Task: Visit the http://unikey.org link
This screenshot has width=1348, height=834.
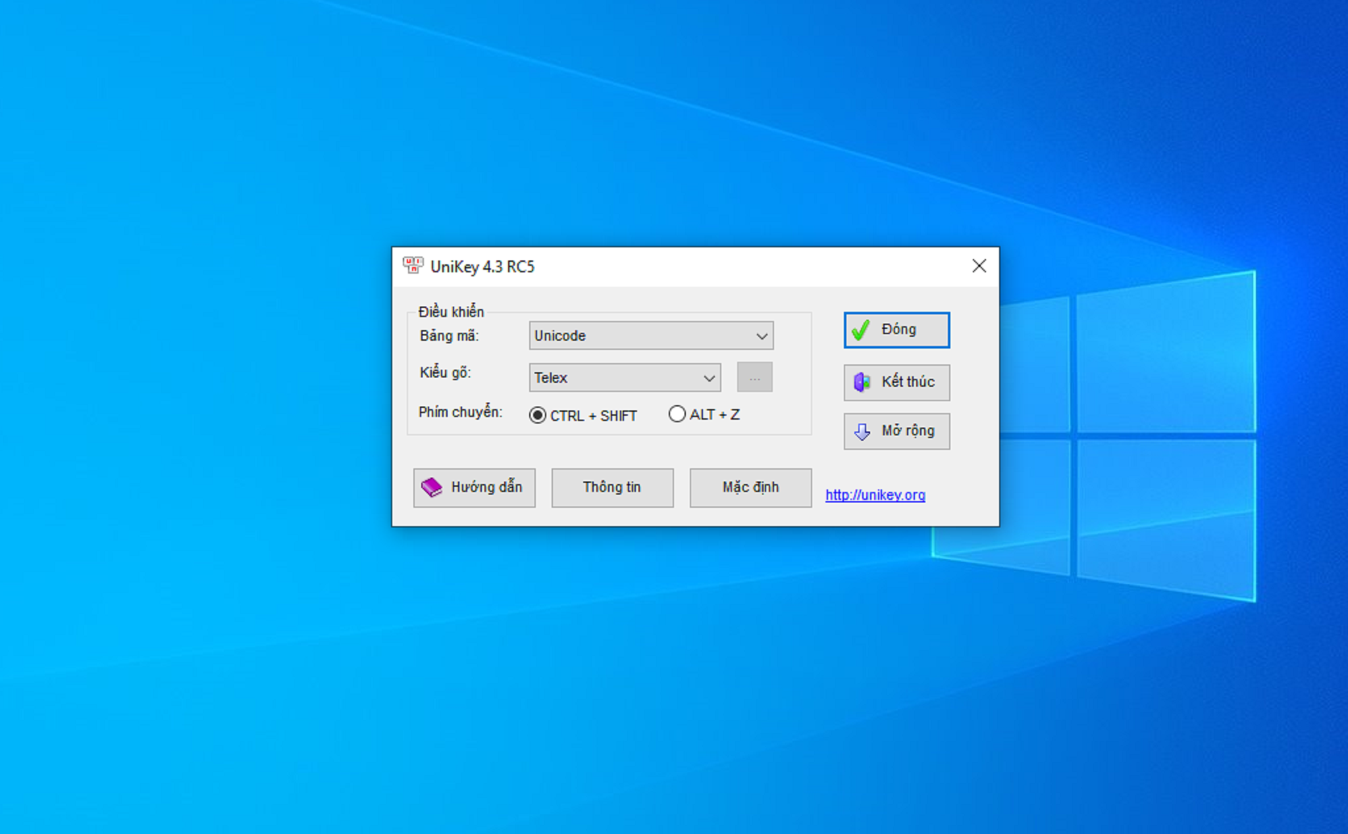Action: point(875,495)
